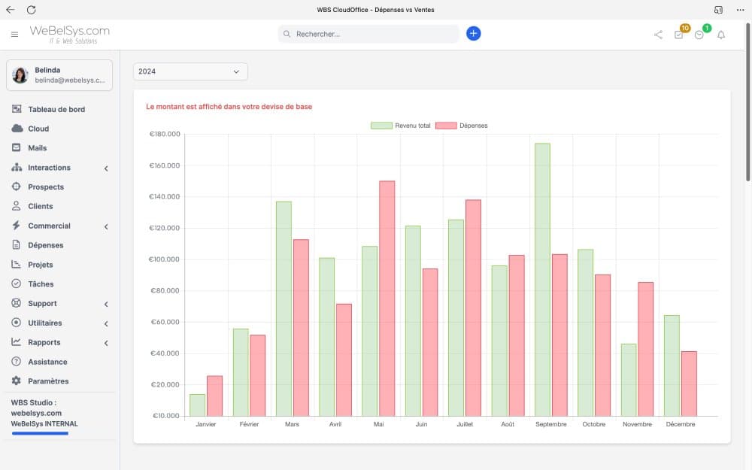Open the hamburger menu icon
Image resolution: width=752 pixels, height=470 pixels.
[14, 35]
